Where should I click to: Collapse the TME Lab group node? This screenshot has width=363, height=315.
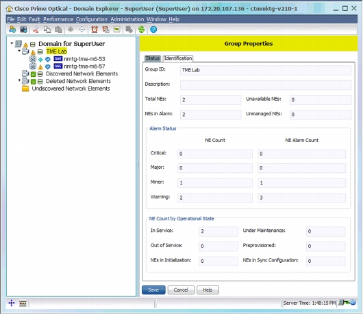click(x=19, y=51)
